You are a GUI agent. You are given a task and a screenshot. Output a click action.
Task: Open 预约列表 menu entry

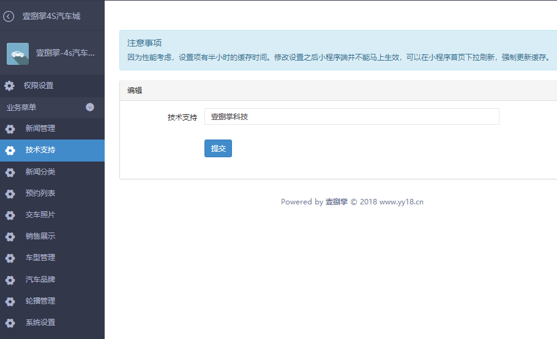tap(52, 193)
